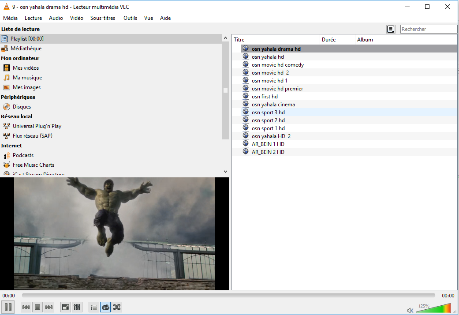
Task: Open the Vue menu
Action: point(149,18)
